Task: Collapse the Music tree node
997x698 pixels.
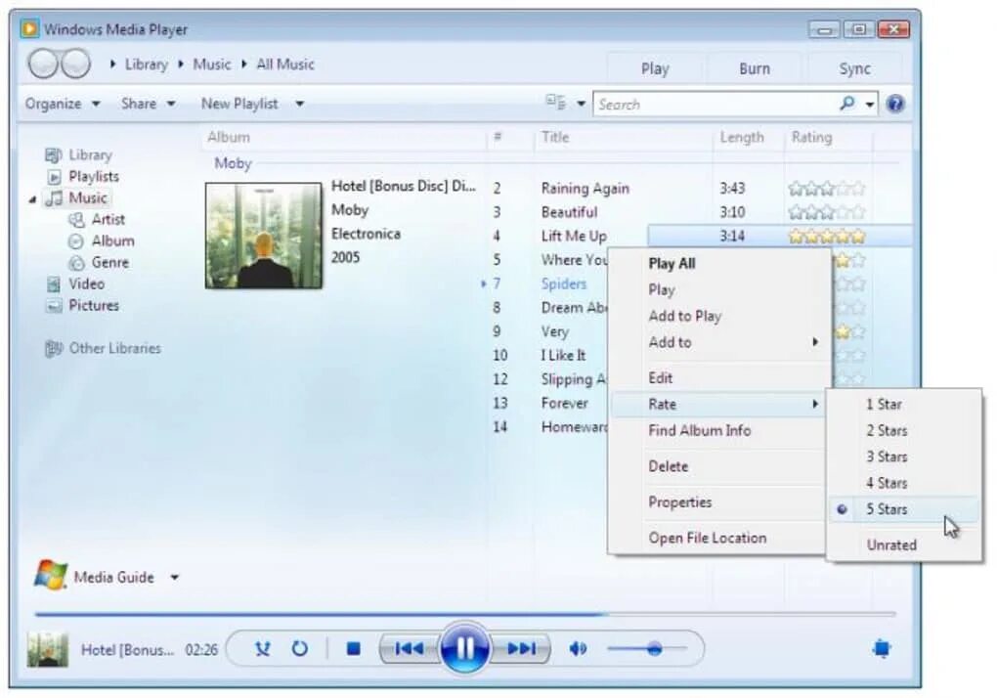Action: pyautogui.click(x=32, y=199)
